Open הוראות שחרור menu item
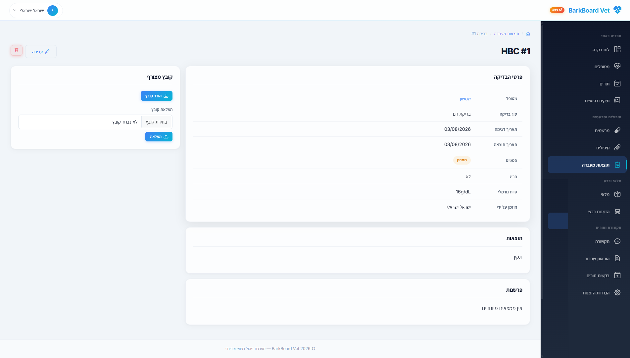630x358 pixels. (587, 259)
